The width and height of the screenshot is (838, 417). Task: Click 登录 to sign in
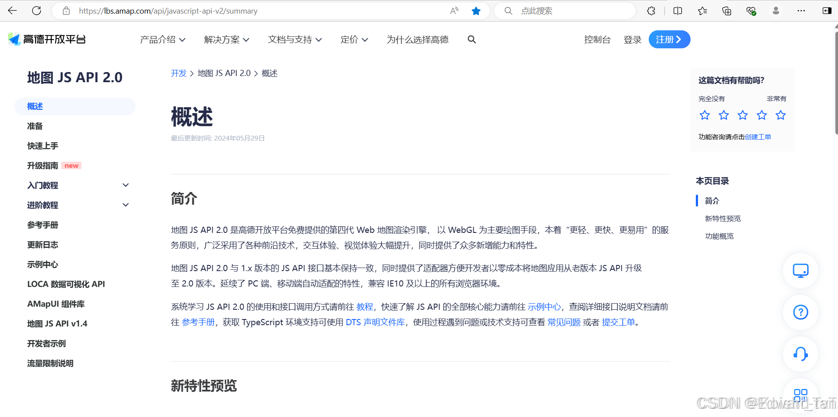point(632,40)
